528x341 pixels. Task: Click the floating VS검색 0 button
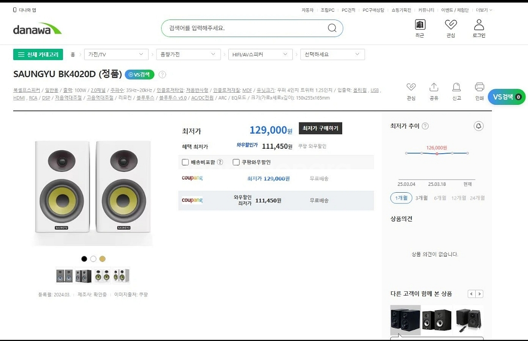click(x=506, y=97)
